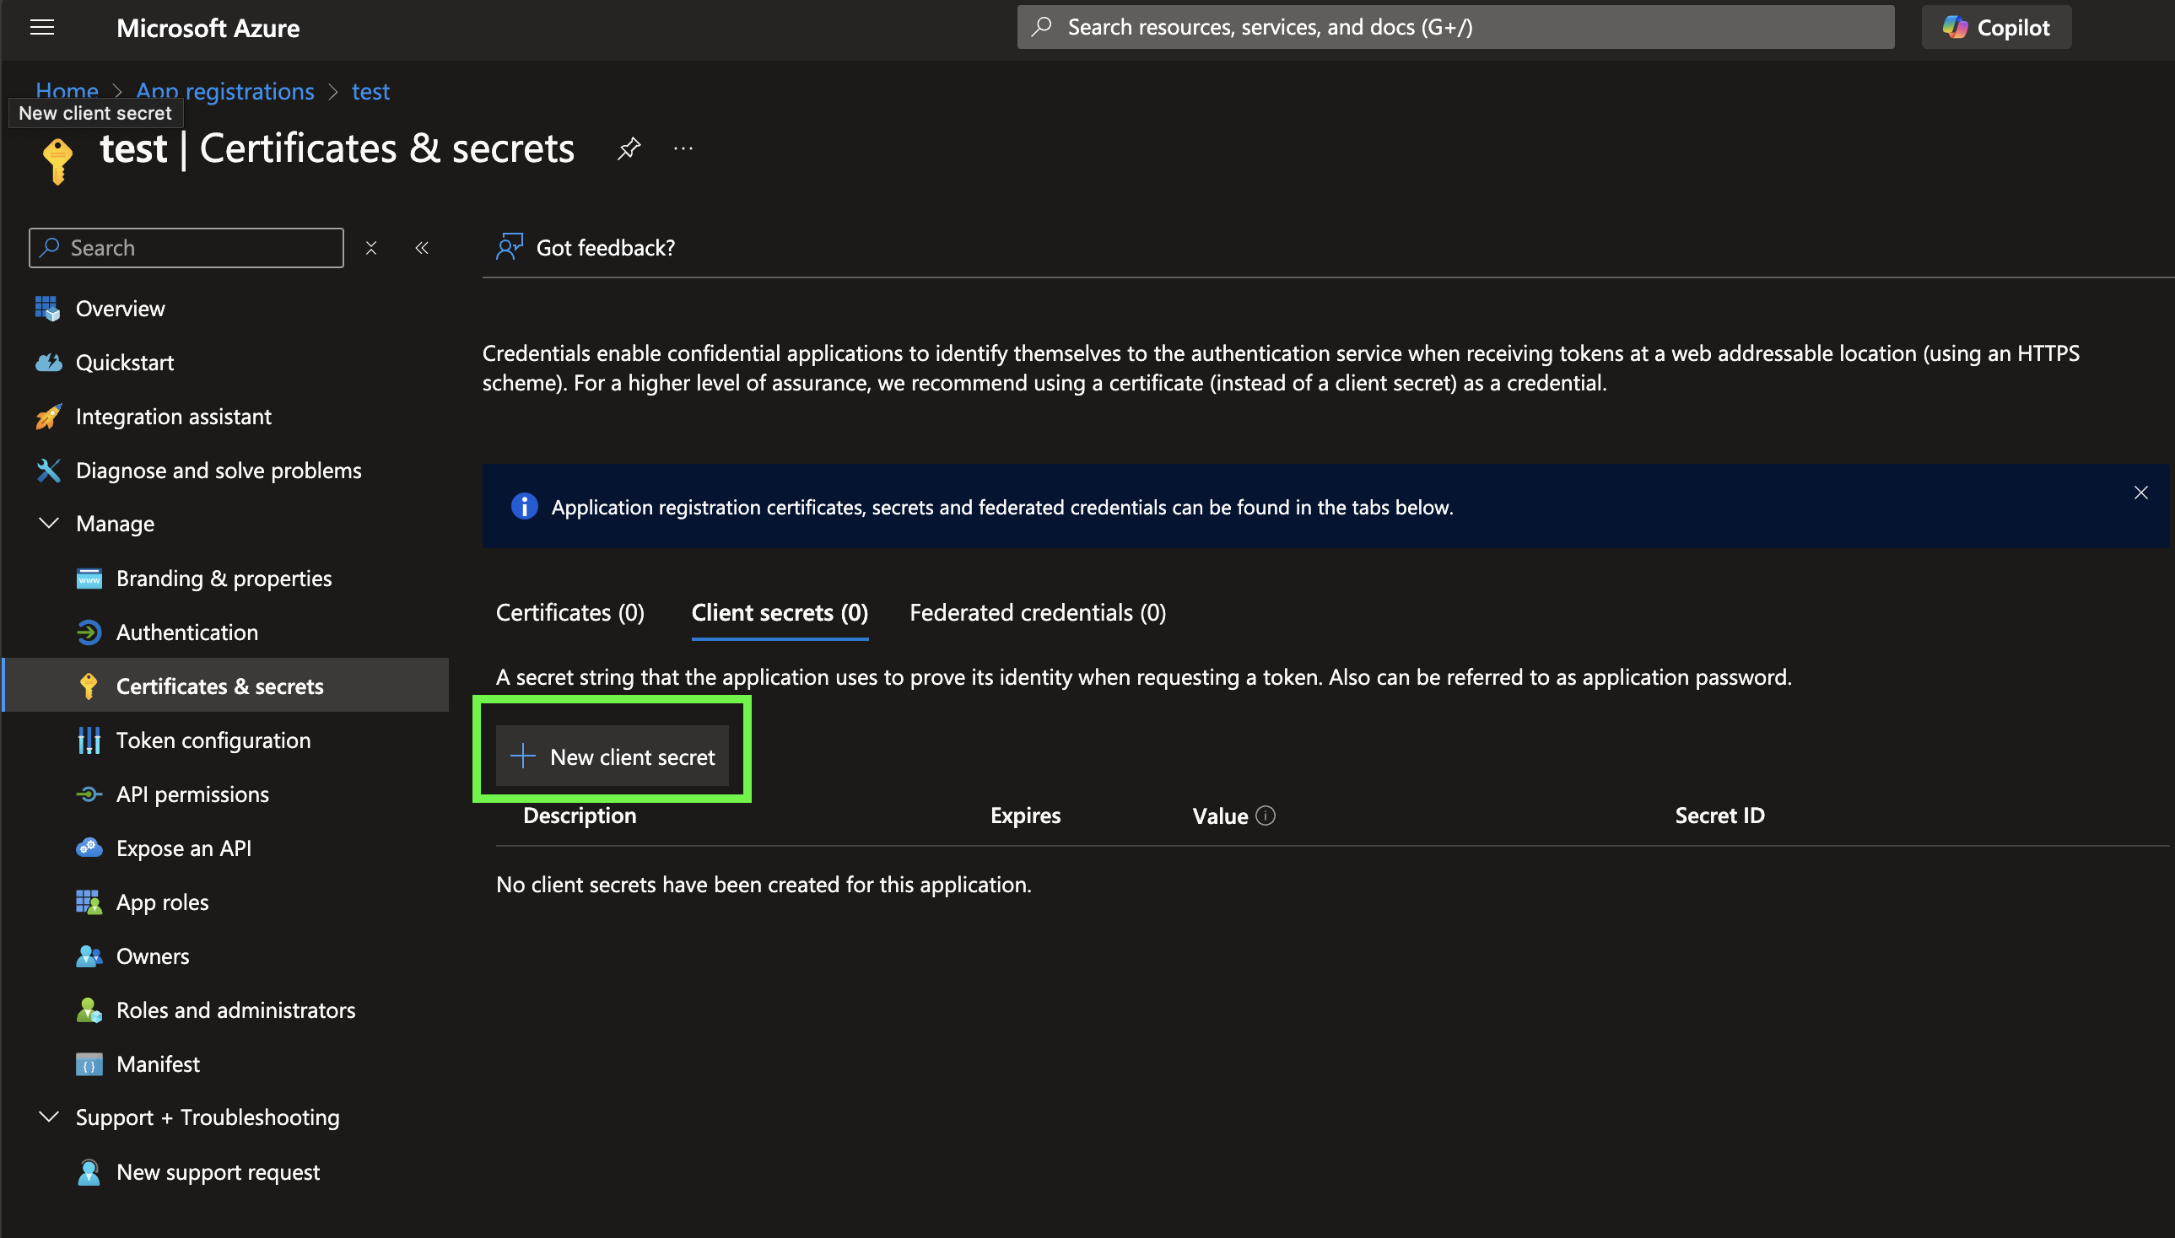Collapse the Manage section chevron

48,523
